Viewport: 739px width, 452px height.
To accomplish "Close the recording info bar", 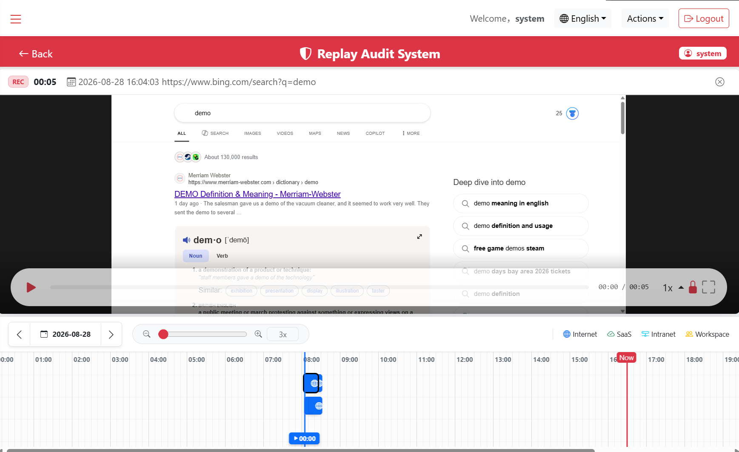I will pos(720,82).
